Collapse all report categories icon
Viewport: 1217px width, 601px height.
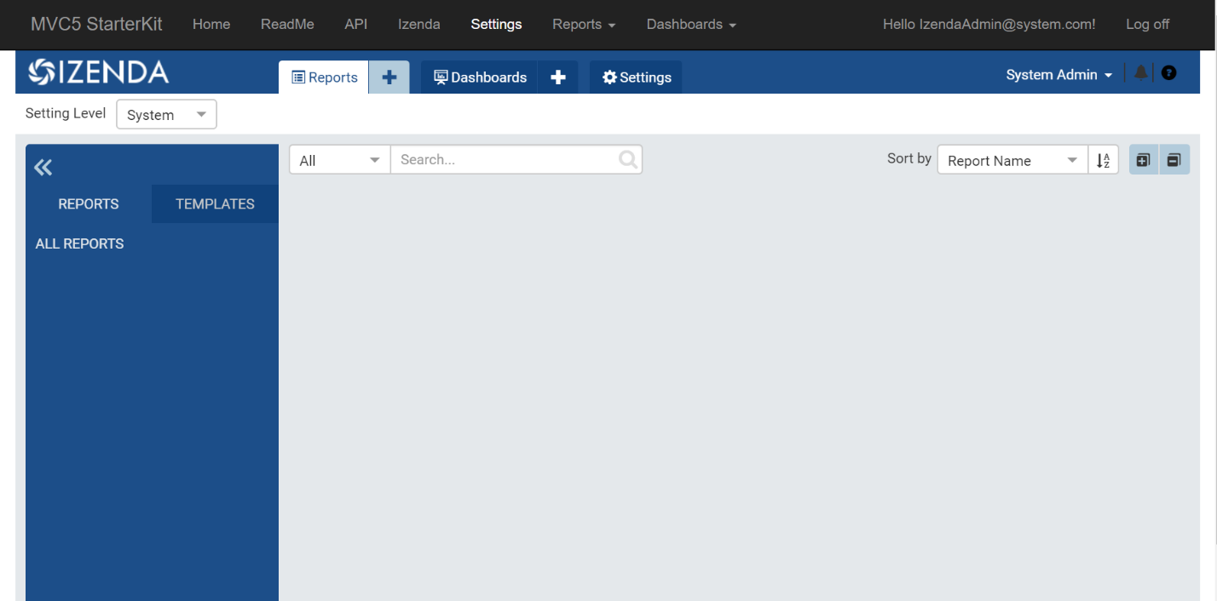(x=1174, y=160)
